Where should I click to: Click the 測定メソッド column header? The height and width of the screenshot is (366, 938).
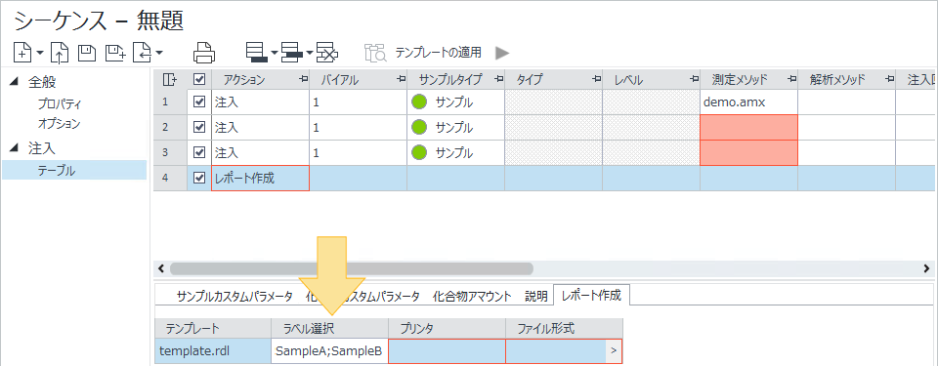(749, 79)
